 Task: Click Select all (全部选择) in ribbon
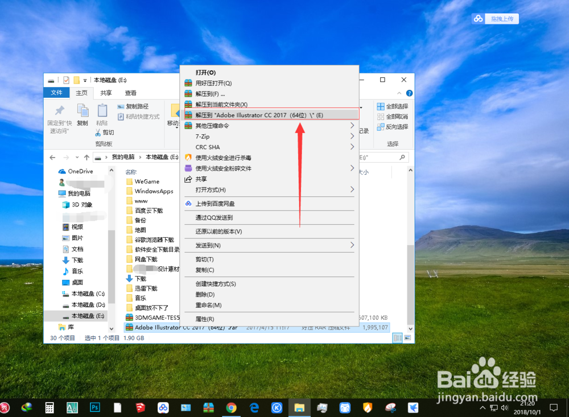tap(392, 106)
